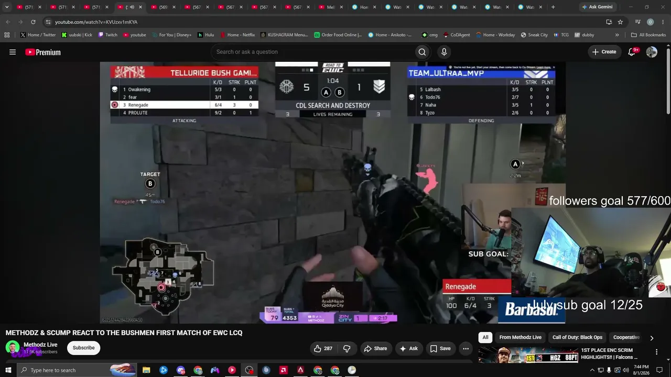This screenshot has width=671, height=377.
Task: Open the uubski | Kick bookmark
Action: point(77,35)
